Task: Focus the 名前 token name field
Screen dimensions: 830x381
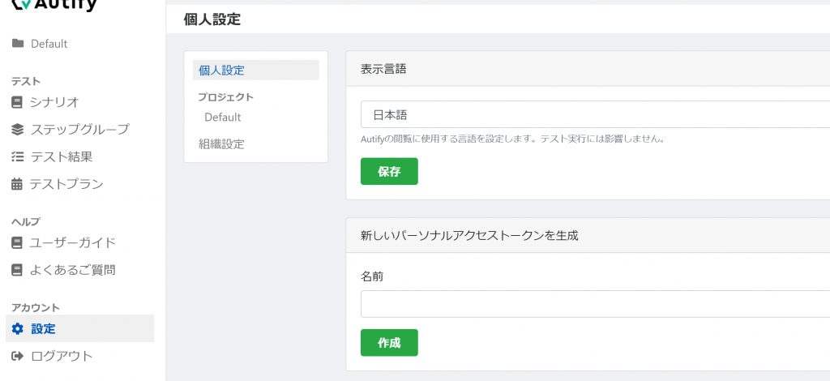Action: (595, 304)
